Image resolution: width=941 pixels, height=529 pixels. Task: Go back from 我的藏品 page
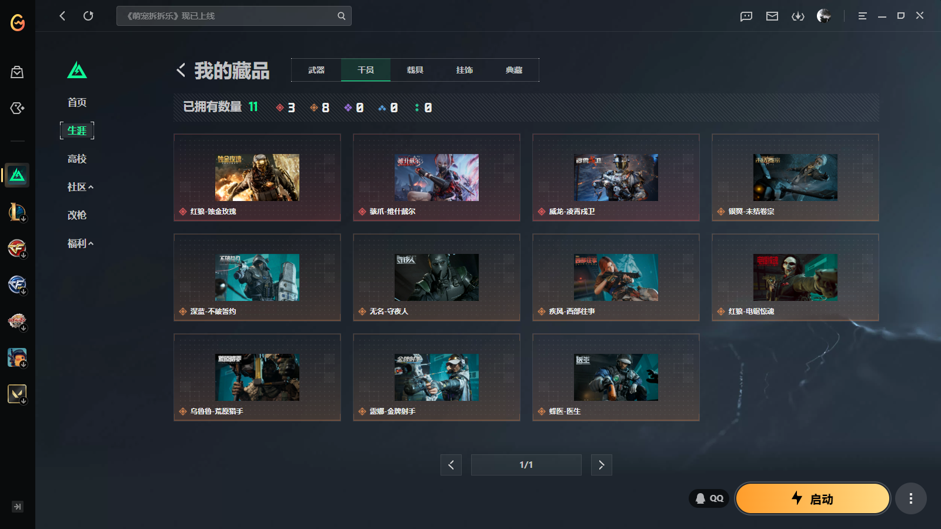click(x=181, y=70)
